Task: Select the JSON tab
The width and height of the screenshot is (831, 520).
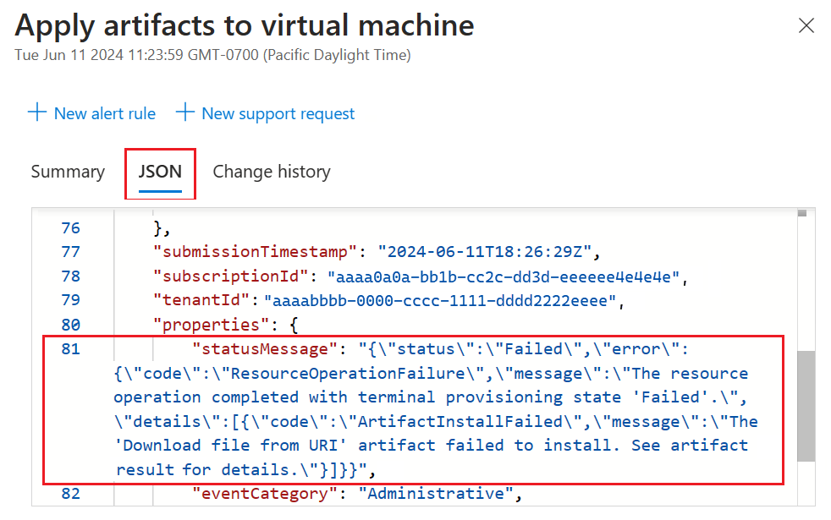Action: click(x=160, y=172)
